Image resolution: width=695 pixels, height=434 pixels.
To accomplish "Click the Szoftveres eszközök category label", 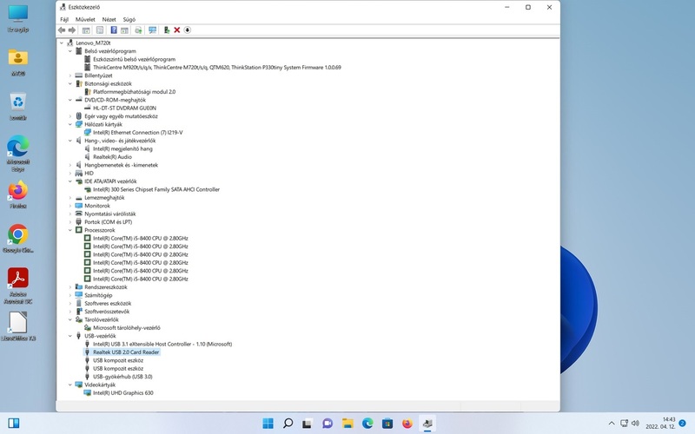I will click(x=108, y=303).
